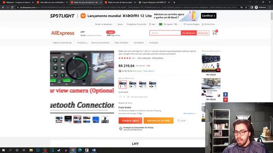Click consumer protection shield icon
The width and height of the screenshot is (273, 153).
pos(120,128)
